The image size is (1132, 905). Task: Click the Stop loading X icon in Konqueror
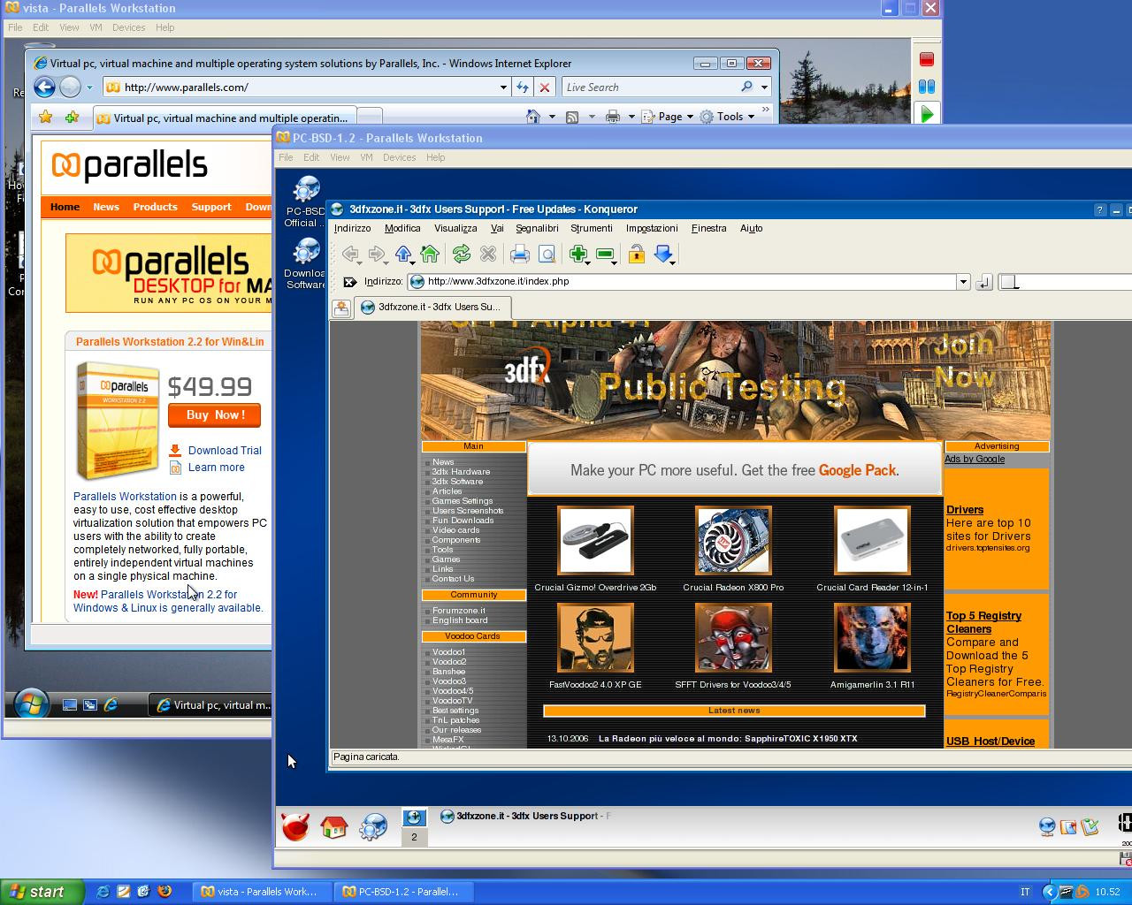click(487, 255)
